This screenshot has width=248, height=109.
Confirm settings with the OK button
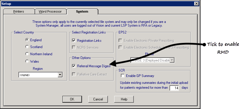point(72,99)
